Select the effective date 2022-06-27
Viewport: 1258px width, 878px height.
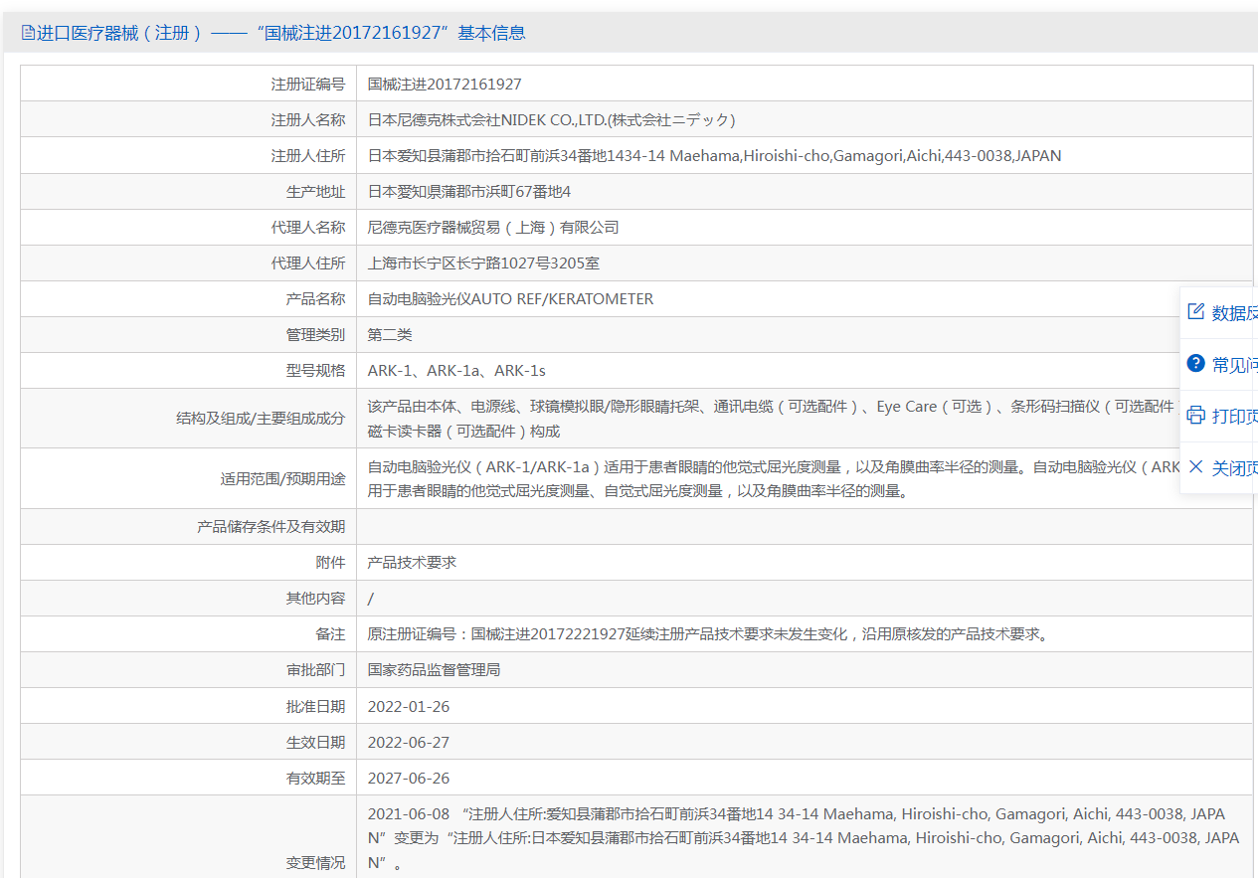coord(409,742)
